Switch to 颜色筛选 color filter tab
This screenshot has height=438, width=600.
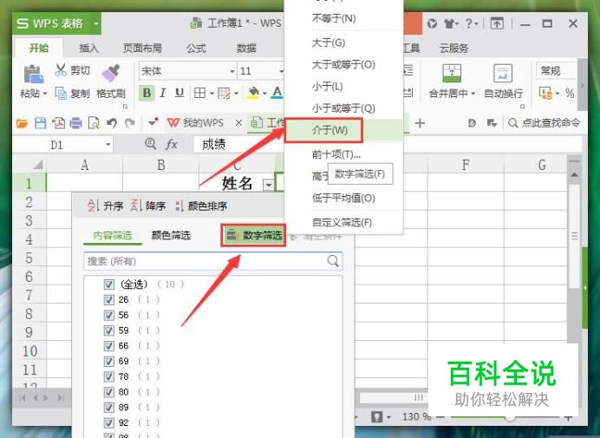[x=171, y=235]
